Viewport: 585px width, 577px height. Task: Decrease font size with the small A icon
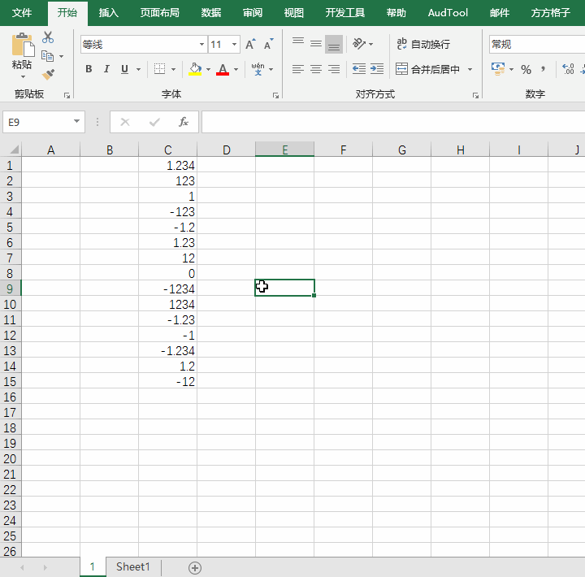tap(268, 45)
